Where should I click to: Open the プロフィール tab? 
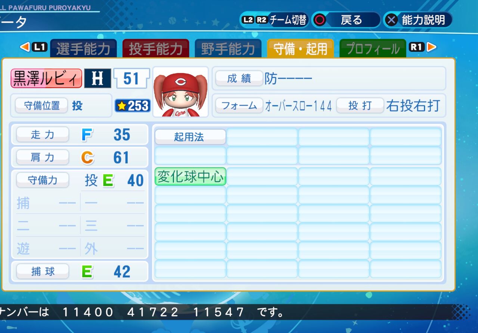tap(373, 48)
